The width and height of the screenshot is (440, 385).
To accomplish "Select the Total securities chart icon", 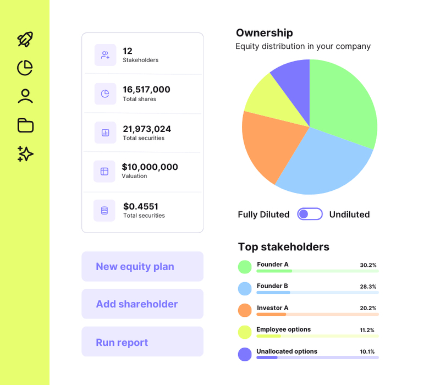I will click(x=105, y=133).
